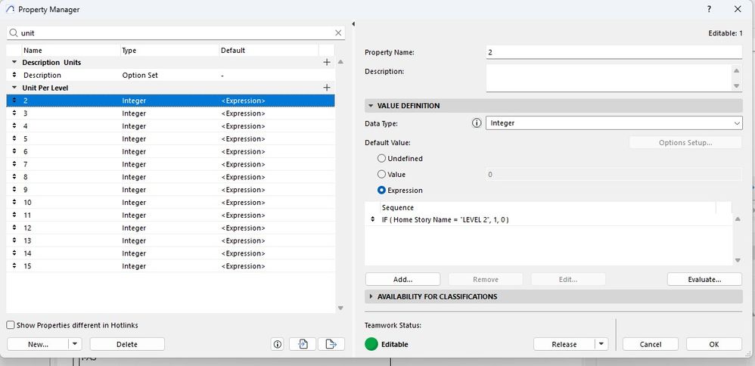755x366 pixels.
Task: Click in the search field containing unit
Action: pyautogui.click(x=176, y=33)
